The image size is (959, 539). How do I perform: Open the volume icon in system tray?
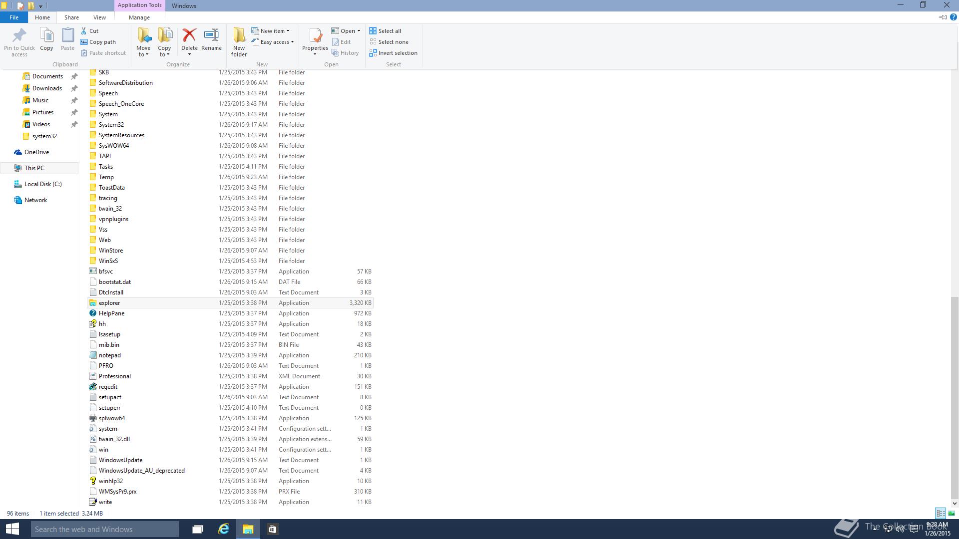pos(901,529)
